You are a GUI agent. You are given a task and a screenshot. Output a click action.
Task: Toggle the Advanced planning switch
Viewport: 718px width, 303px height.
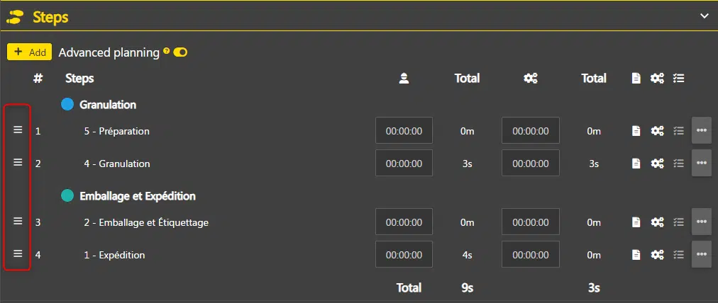(180, 52)
